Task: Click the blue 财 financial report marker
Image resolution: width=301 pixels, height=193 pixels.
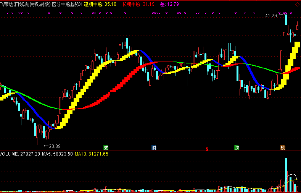Action: [154, 148]
